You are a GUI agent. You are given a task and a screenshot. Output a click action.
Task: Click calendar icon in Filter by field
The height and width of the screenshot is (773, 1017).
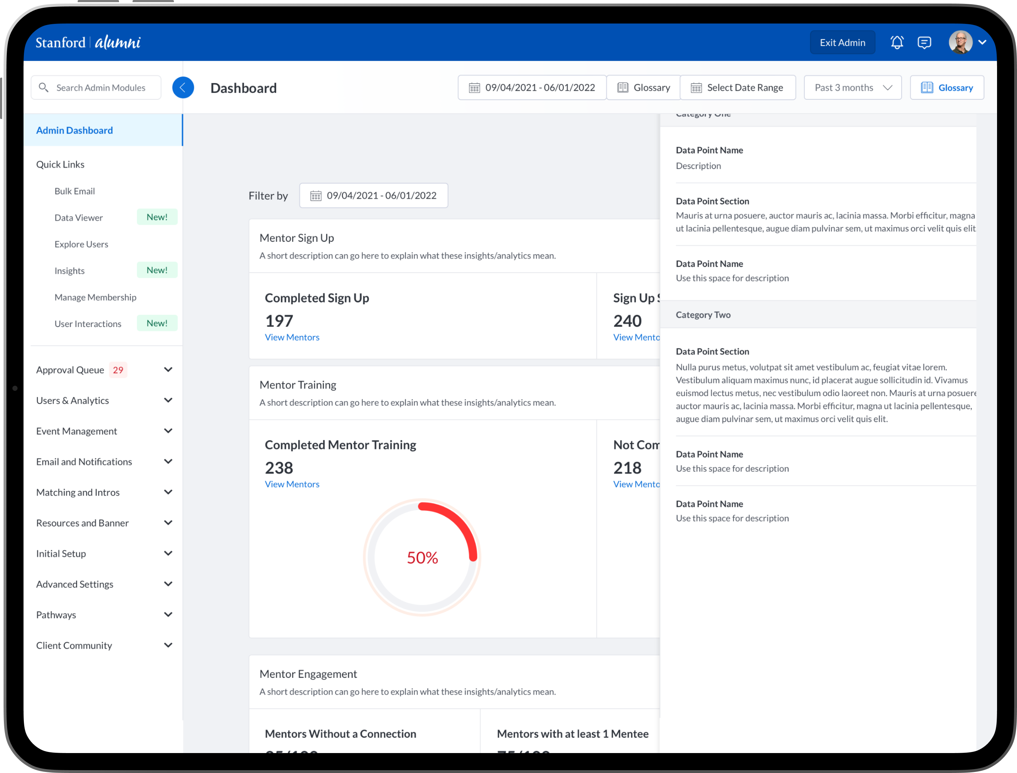coord(316,196)
